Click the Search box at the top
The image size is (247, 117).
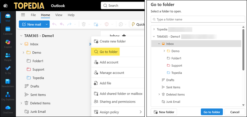[x=123, y=6]
